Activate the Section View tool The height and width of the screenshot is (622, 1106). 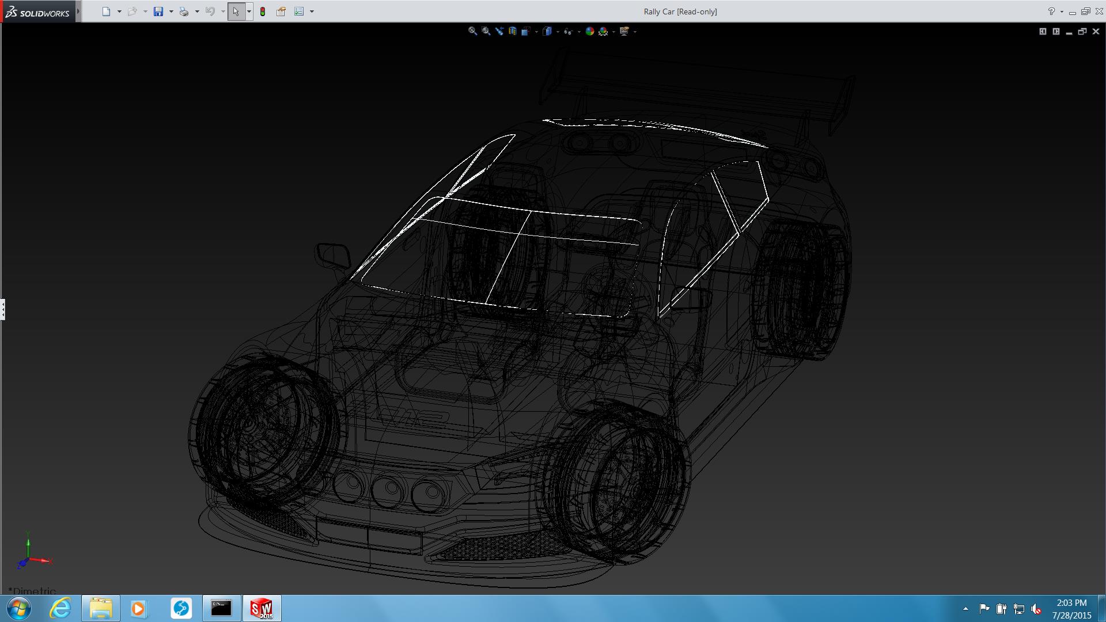[x=512, y=32]
